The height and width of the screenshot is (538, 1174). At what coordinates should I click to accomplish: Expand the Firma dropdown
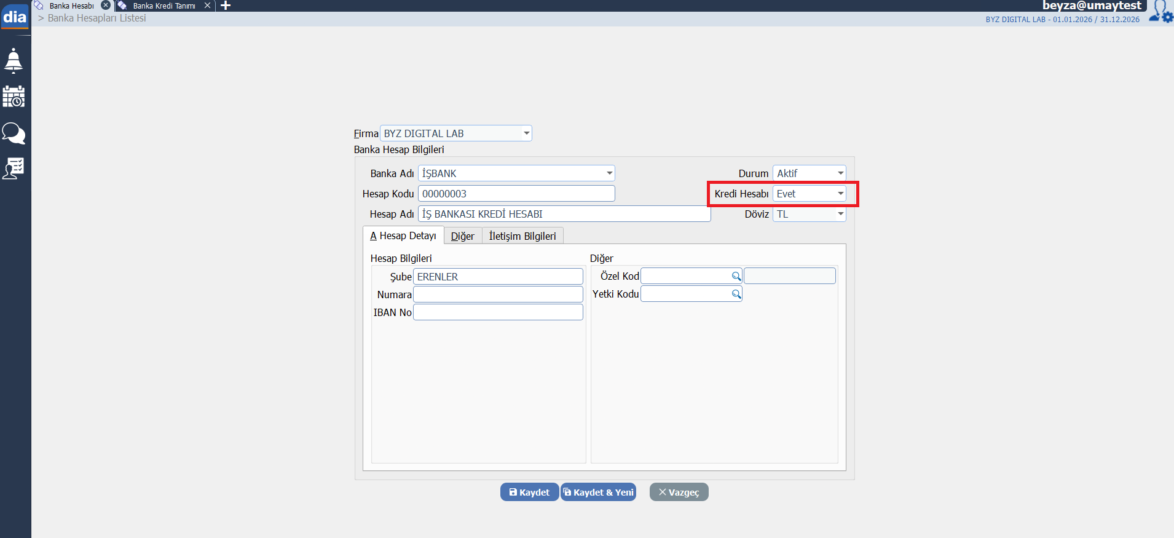tap(526, 133)
